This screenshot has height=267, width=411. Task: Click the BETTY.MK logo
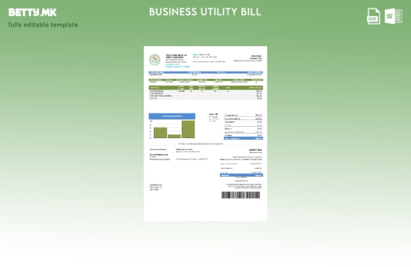(31, 11)
